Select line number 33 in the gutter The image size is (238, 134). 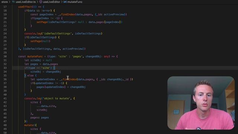(5, 68)
